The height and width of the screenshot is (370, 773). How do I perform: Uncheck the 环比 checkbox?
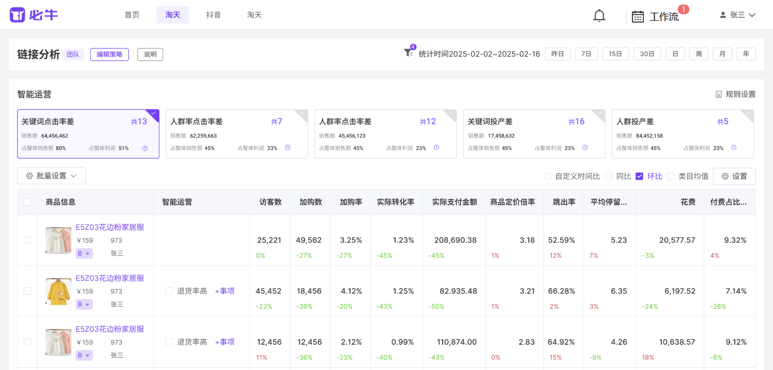tap(639, 176)
